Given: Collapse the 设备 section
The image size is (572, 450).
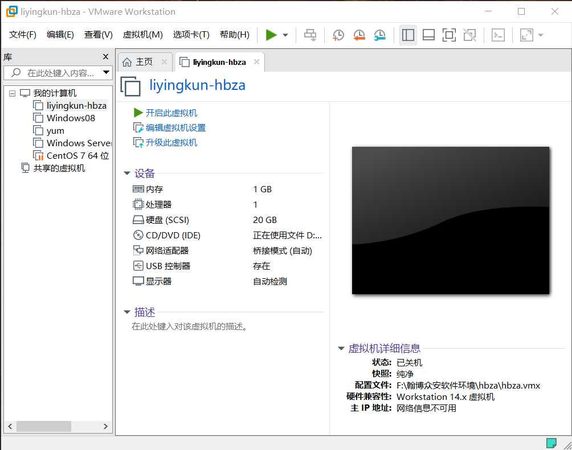Looking at the screenshot, I should pyautogui.click(x=127, y=174).
